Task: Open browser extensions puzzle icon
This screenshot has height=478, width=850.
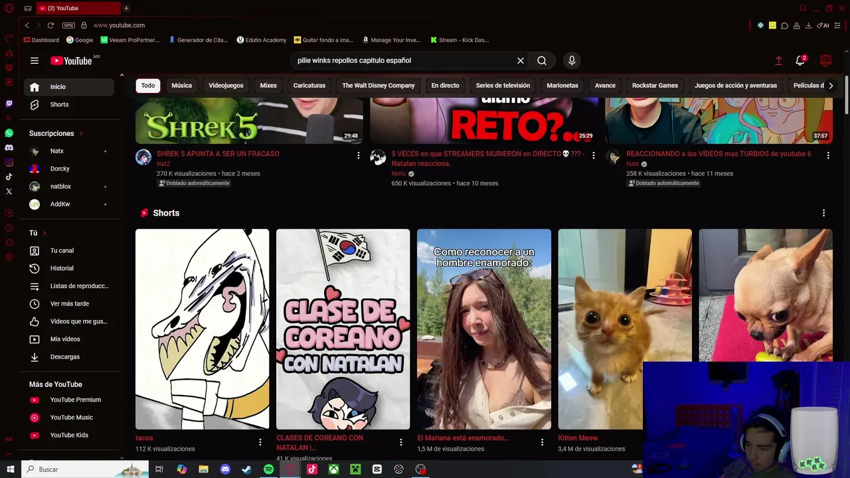Action: (x=784, y=25)
